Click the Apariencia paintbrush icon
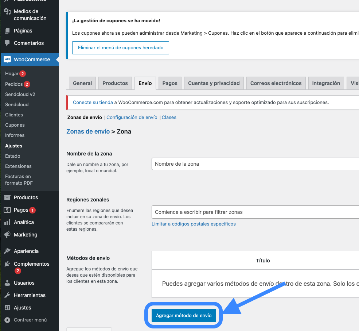The height and width of the screenshot is (331, 359). [x=7, y=251]
